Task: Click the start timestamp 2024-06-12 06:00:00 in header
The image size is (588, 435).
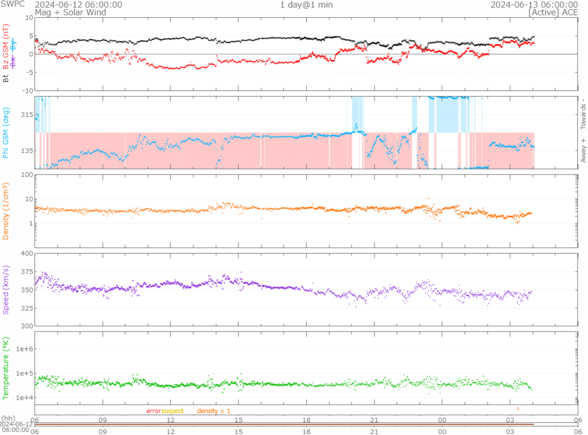Action: 78,5
